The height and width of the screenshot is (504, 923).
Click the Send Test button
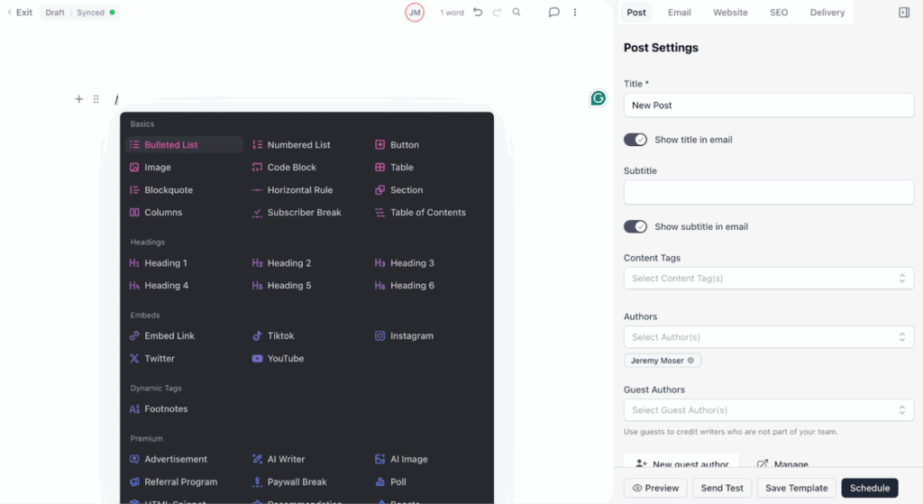click(722, 488)
